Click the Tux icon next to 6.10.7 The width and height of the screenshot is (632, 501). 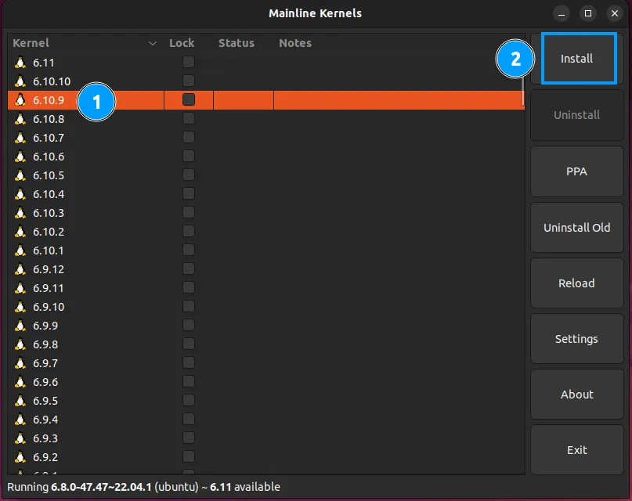(x=20, y=138)
